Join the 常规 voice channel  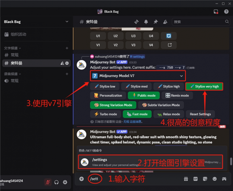click(x=36, y=81)
